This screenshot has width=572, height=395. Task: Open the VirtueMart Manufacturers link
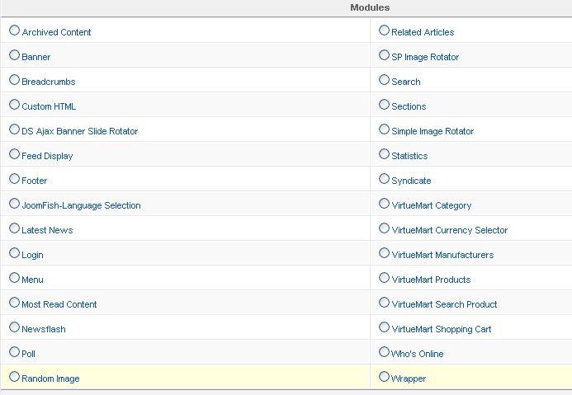point(443,255)
